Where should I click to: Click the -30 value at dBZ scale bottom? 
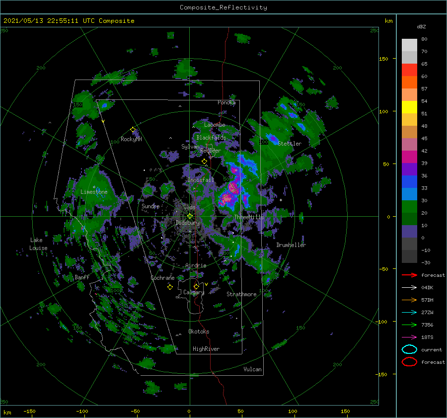426,262
